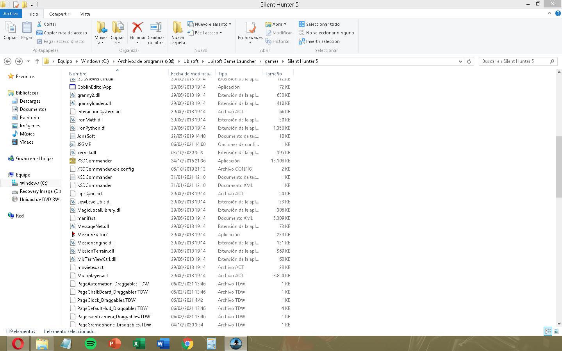The width and height of the screenshot is (562, 351).
Task: Select Favoritos in navigation pane
Action: [x=25, y=77]
